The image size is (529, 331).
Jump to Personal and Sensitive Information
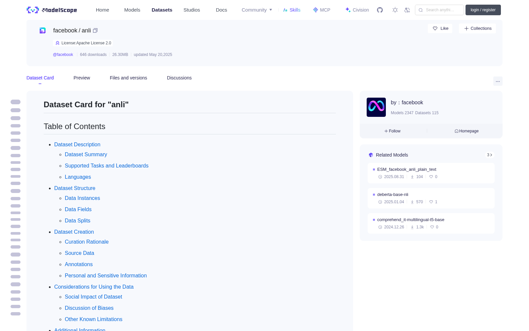pos(106,276)
